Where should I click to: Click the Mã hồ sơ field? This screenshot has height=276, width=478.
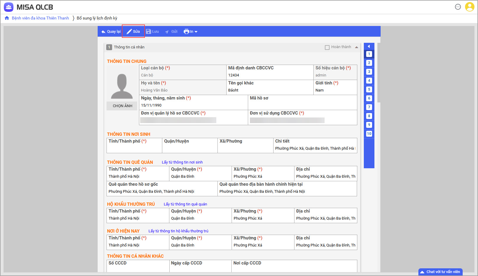point(302,105)
